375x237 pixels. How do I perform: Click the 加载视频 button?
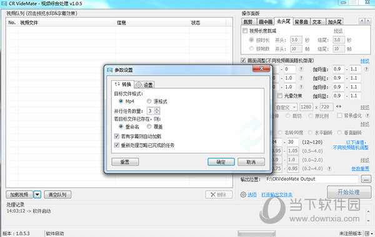[x=19, y=194]
